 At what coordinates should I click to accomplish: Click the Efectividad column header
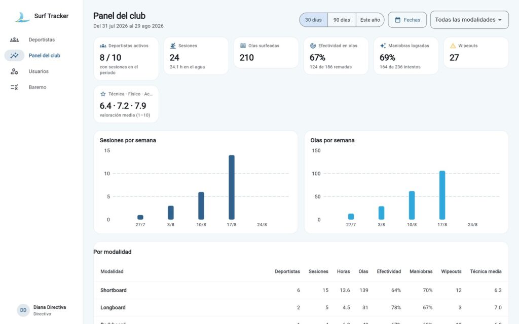coord(389,271)
